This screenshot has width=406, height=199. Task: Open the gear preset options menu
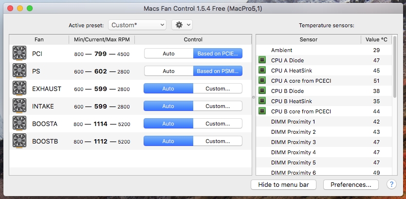pyautogui.click(x=182, y=25)
